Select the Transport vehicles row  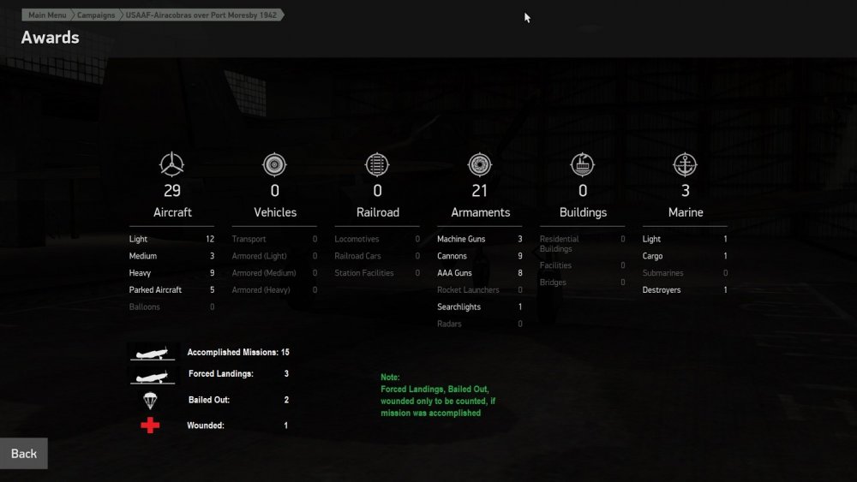pos(274,239)
